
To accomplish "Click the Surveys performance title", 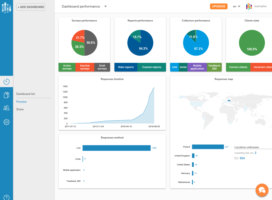I will [84, 20].
